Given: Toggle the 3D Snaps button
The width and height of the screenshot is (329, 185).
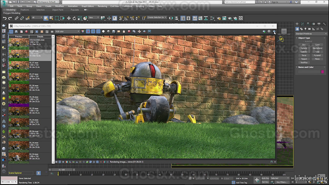Looking at the screenshot, I should point(121,18).
